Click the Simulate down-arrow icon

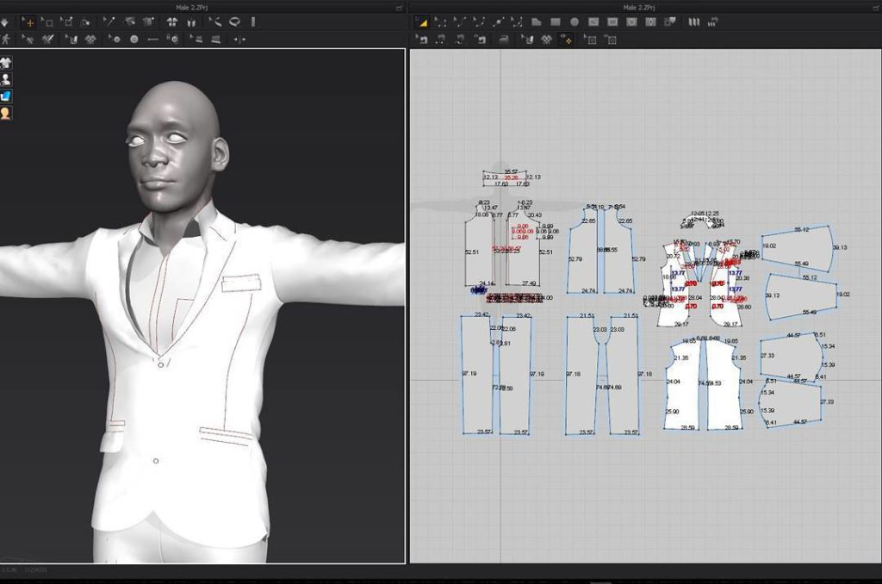point(5,22)
